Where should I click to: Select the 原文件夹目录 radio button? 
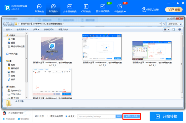(x=48, y=116)
